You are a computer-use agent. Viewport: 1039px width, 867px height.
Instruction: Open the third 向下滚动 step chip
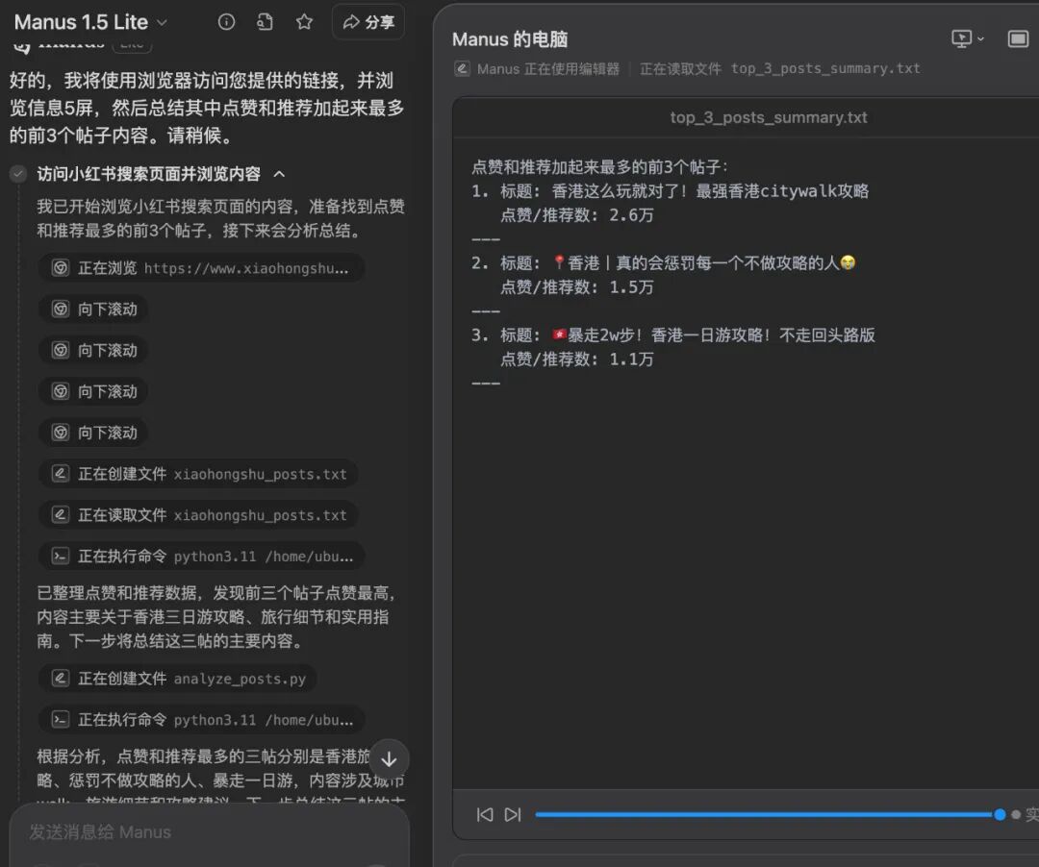point(93,391)
